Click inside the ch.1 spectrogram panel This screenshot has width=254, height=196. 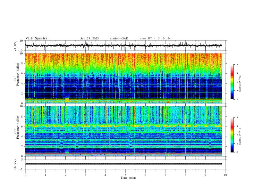click(x=123, y=78)
